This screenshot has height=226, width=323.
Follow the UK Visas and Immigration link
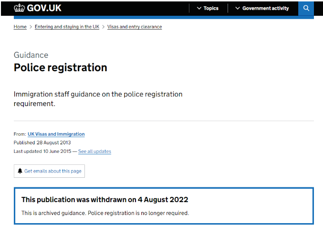pyautogui.click(x=56, y=134)
